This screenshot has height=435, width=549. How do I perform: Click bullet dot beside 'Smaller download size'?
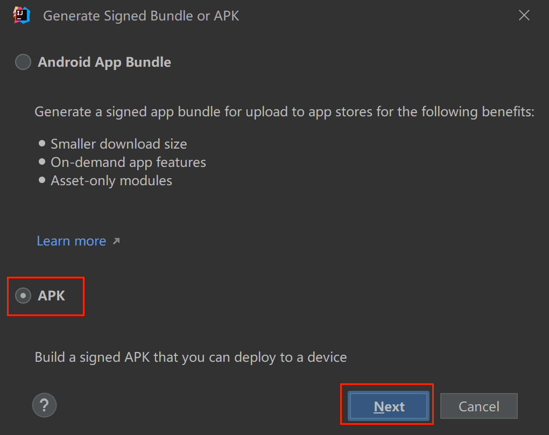[42, 143]
